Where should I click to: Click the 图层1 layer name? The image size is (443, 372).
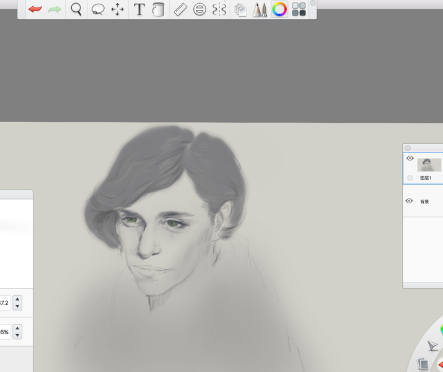click(426, 178)
